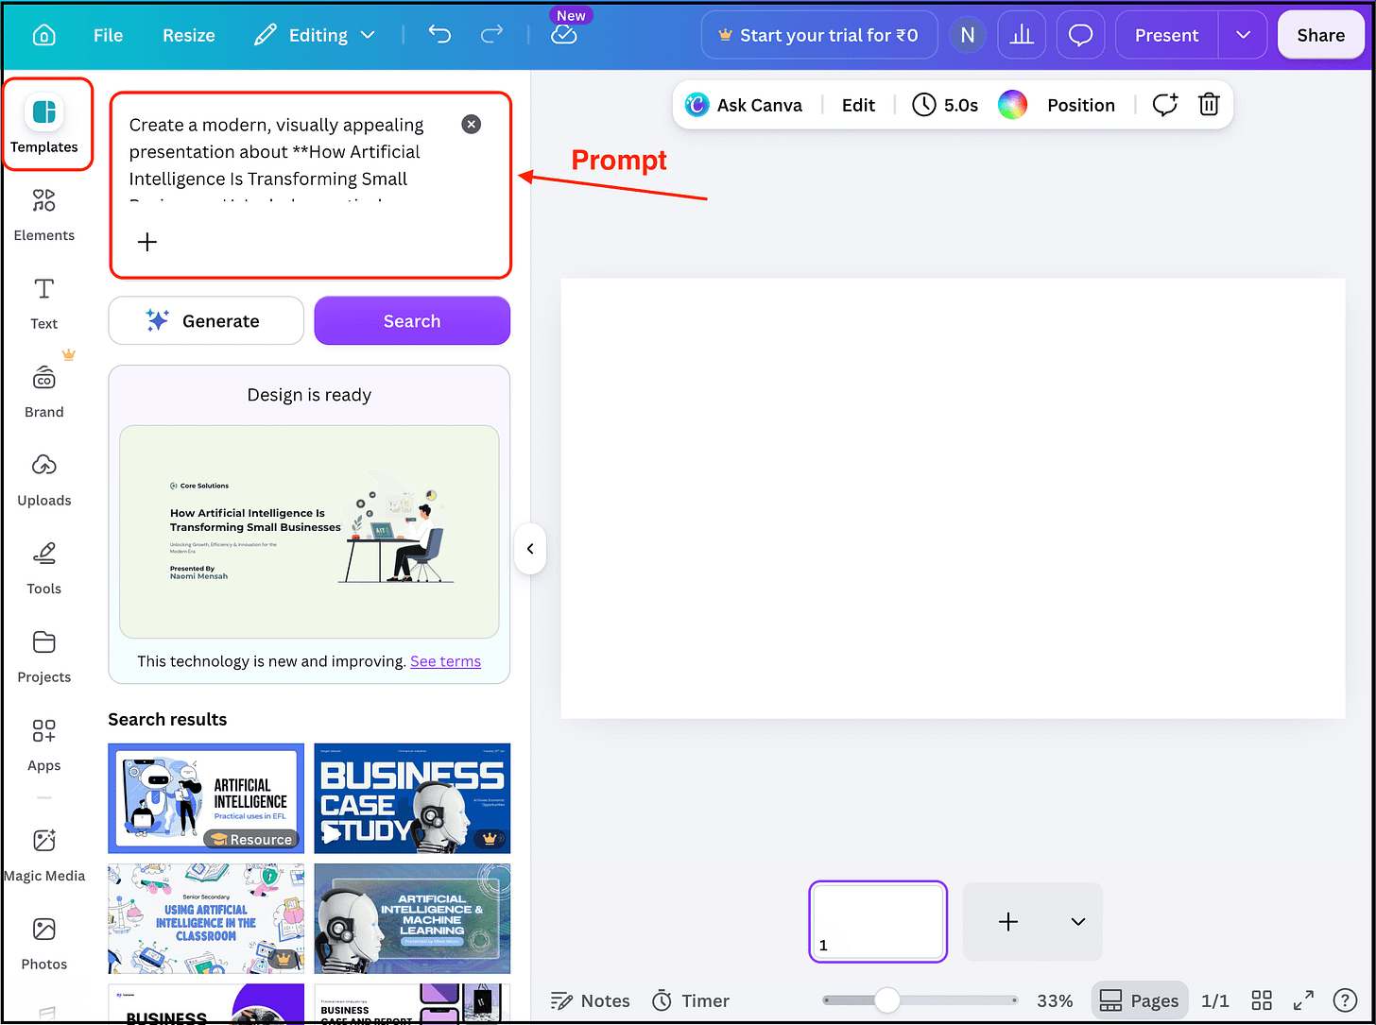The width and height of the screenshot is (1376, 1025).
Task: Choose the Business Case Study template
Action: click(412, 798)
